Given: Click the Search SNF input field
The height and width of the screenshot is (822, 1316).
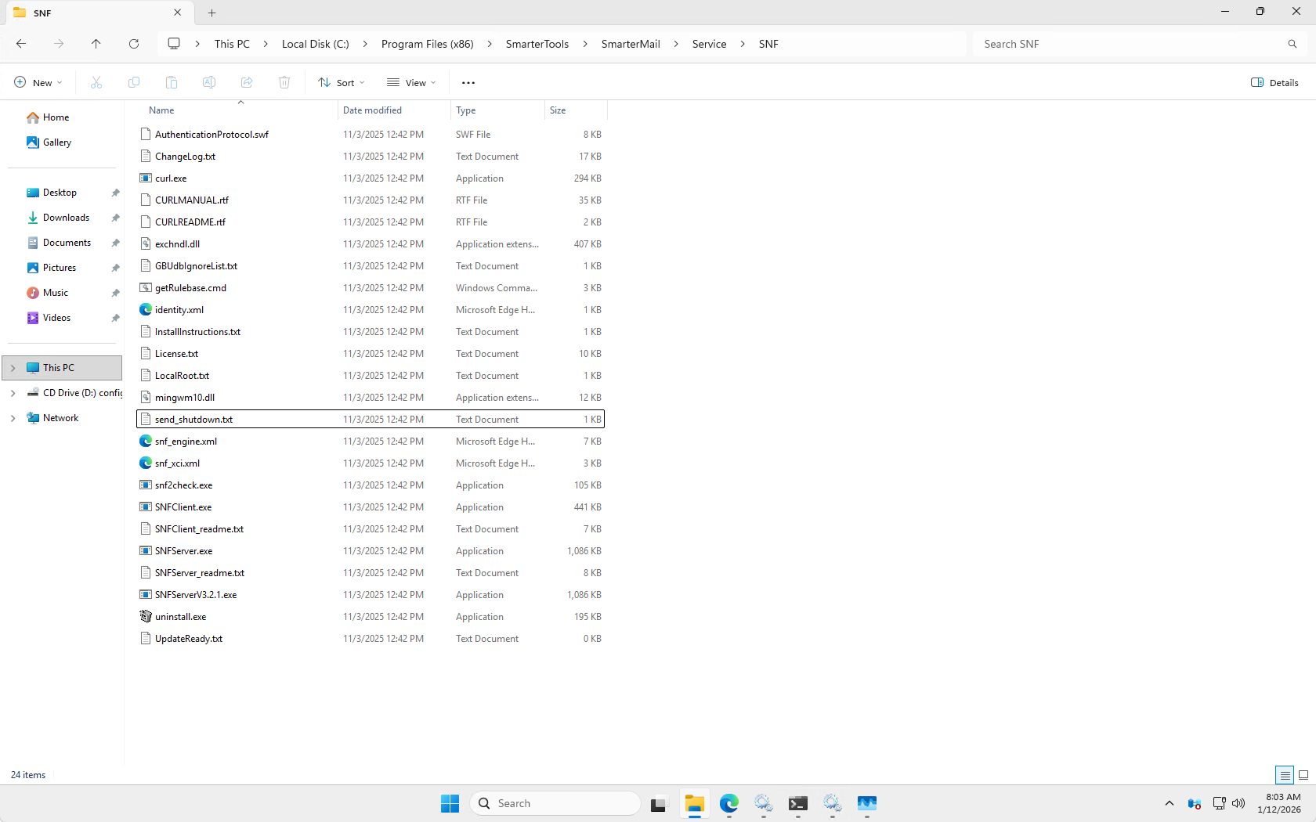Looking at the screenshot, I should [1128, 44].
